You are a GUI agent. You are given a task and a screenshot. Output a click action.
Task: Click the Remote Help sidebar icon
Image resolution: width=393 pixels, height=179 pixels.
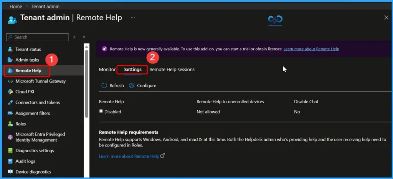pos(10,71)
